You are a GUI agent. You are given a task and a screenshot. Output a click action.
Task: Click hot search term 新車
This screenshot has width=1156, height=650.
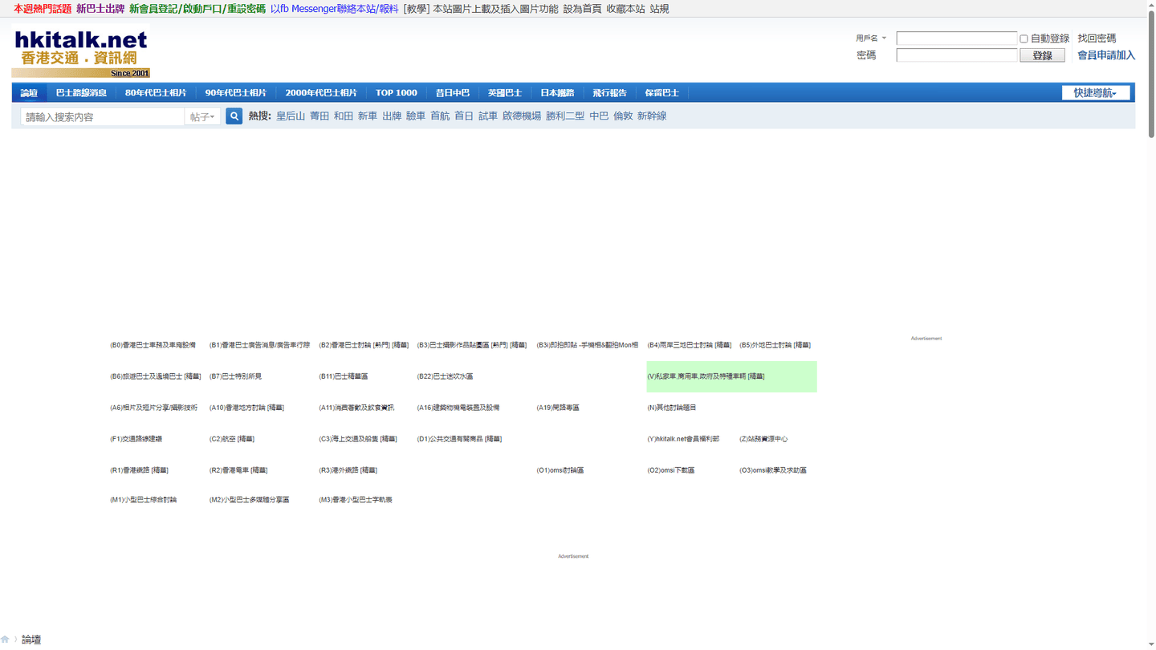point(368,116)
